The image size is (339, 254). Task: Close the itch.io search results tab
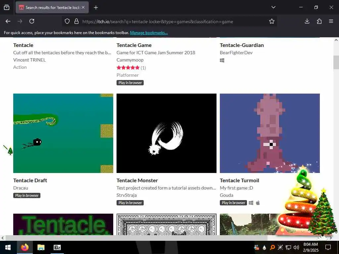point(83,7)
